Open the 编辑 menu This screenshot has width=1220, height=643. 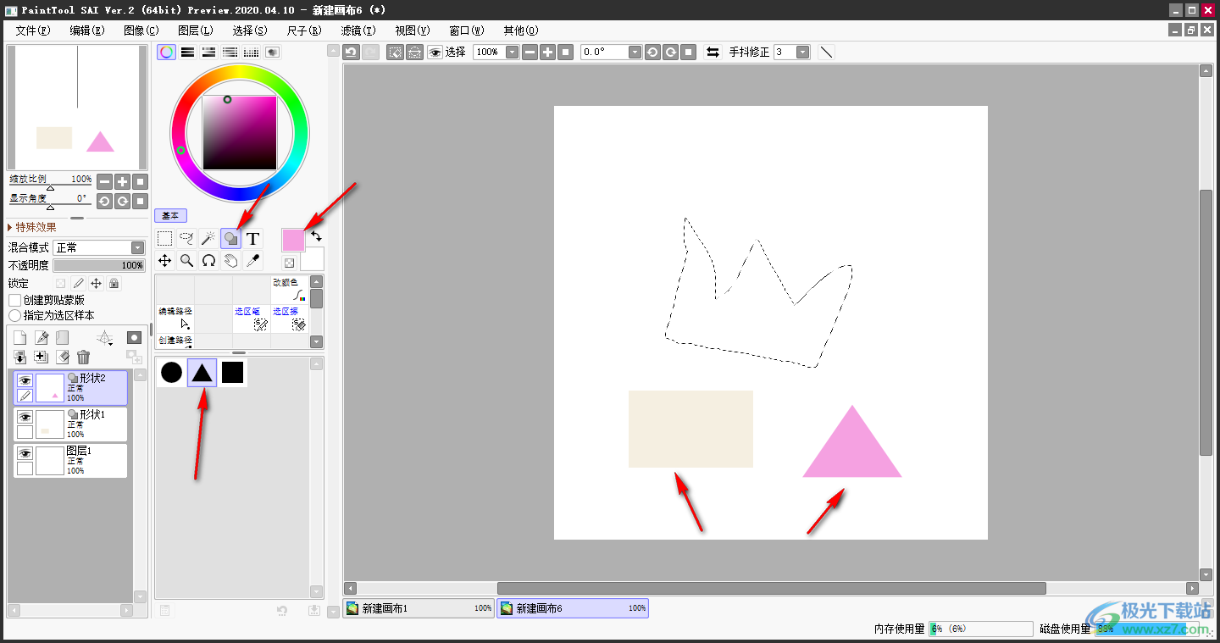(86, 30)
